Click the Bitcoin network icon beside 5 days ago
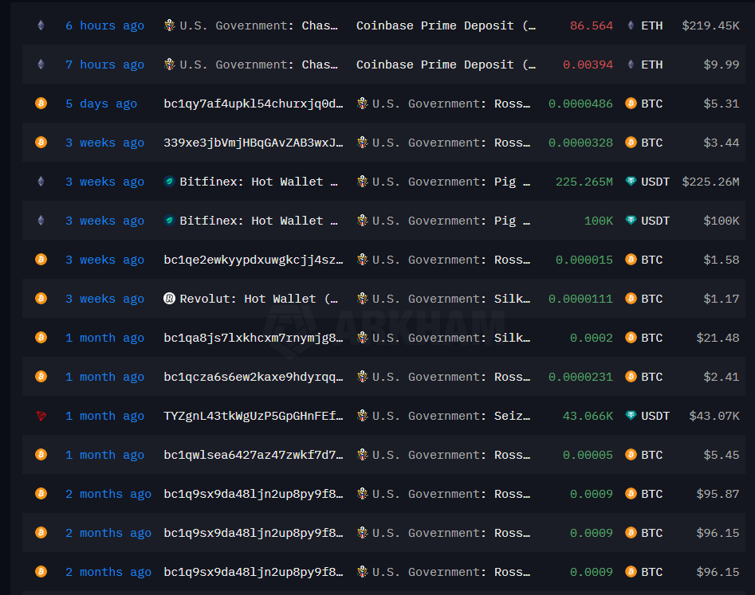The image size is (755, 595). [x=41, y=104]
